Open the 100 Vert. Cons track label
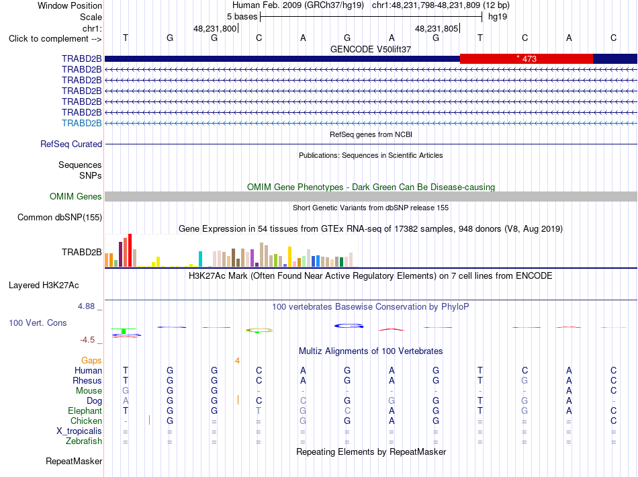This screenshot has height=477, width=638. [x=38, y=322]
